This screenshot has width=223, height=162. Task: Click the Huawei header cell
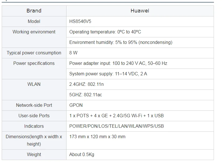point(140,11)
